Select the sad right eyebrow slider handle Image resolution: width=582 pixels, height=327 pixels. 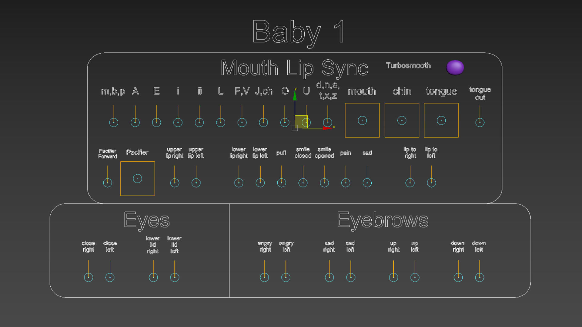pyautogui.click(x=329, y=277)
